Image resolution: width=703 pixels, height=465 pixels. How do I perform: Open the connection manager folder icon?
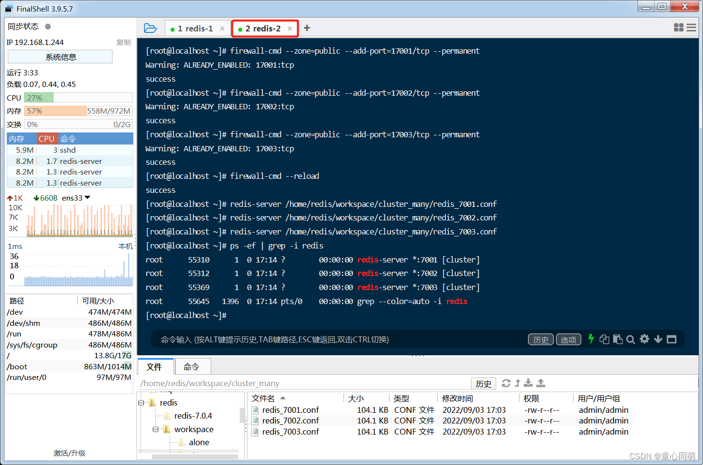coord(150,29)
